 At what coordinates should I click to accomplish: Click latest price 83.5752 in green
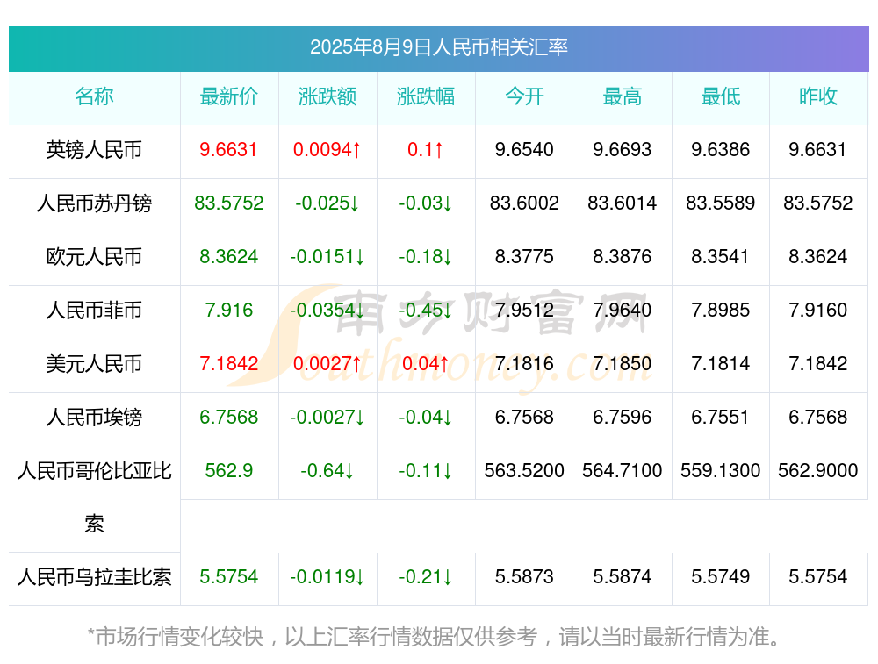point(229,203)
